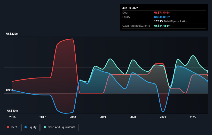Toggle the Debt series legend button
This screenshot has height=135, width=212.
click(x=12, y=127)
